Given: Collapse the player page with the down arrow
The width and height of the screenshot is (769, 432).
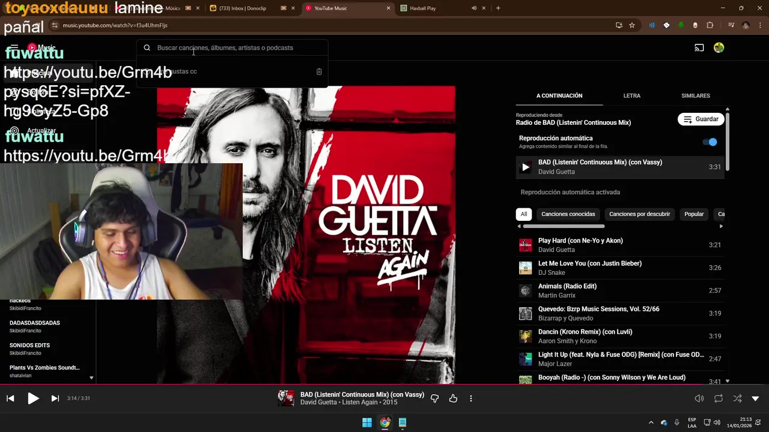Looking at the screenshot, I should (x=755, y=398).
